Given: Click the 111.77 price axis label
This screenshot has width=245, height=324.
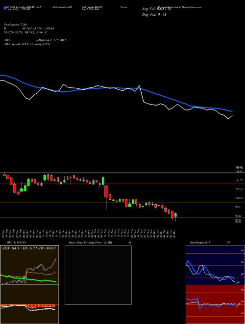Looking at the screenshot, I should [x=239, y=180].
